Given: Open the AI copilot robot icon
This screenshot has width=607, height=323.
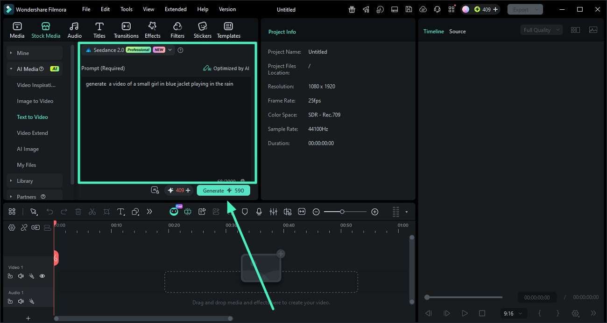Looking at the screenshot, I should point(174,211).
